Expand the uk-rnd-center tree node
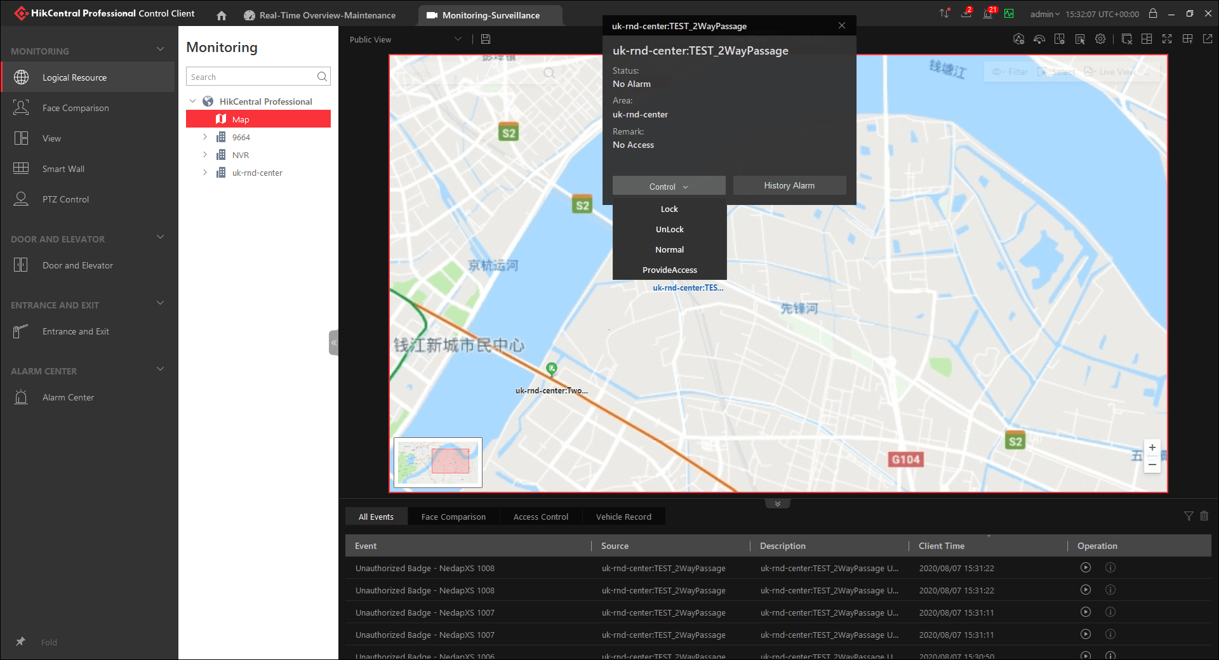Screen dimensions: 1219x660 (205, 173)
